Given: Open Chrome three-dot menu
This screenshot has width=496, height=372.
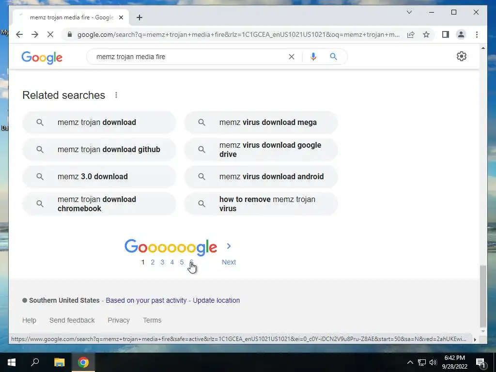Looking at the screenshot, I should [477, 34].
